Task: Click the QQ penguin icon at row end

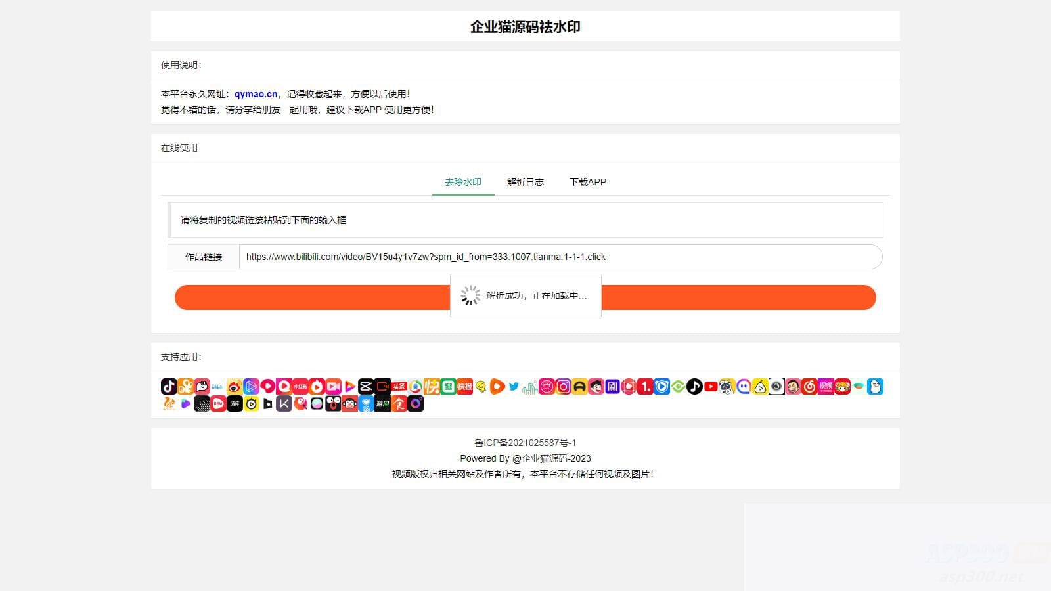Action: [x=874, y=386]
